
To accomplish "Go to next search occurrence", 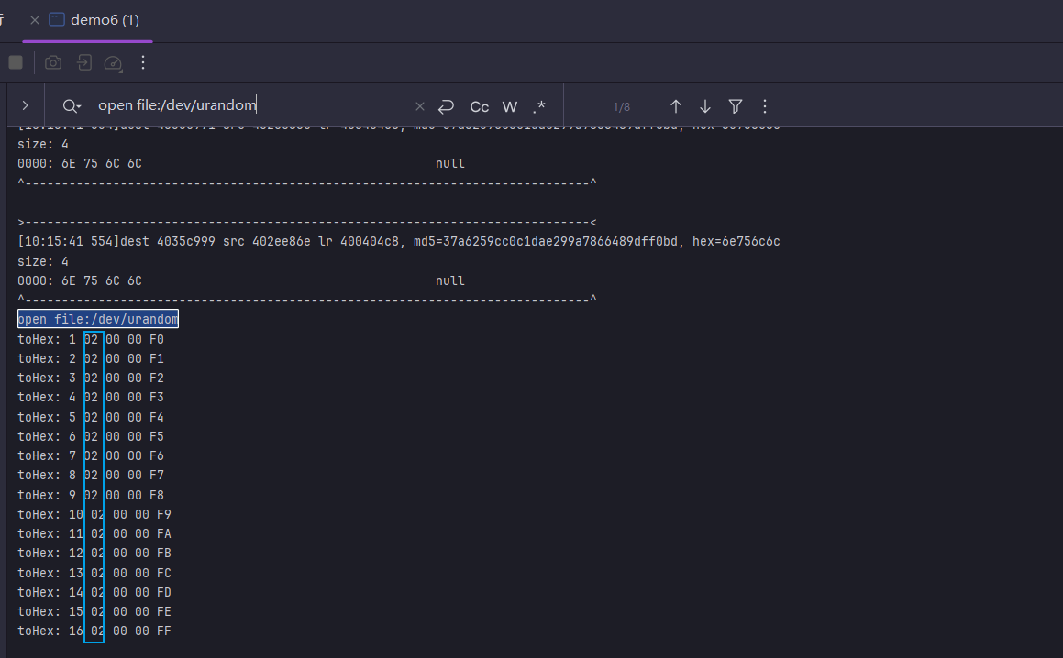I will 705,106.
